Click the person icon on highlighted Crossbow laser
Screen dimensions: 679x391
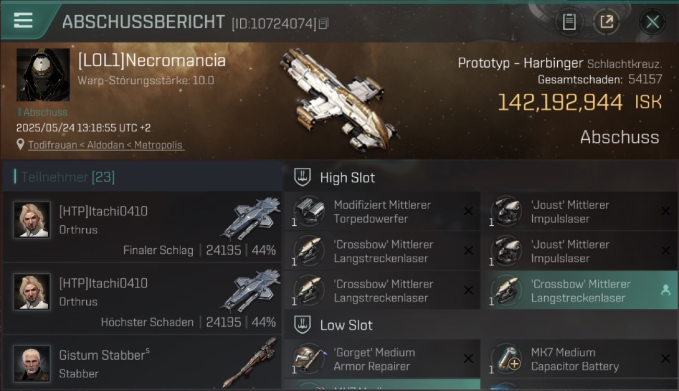(x=665, y=290)
